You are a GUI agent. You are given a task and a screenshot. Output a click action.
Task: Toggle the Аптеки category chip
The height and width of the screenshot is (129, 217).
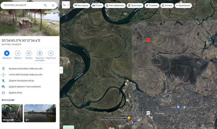click(x=167, y=5)
